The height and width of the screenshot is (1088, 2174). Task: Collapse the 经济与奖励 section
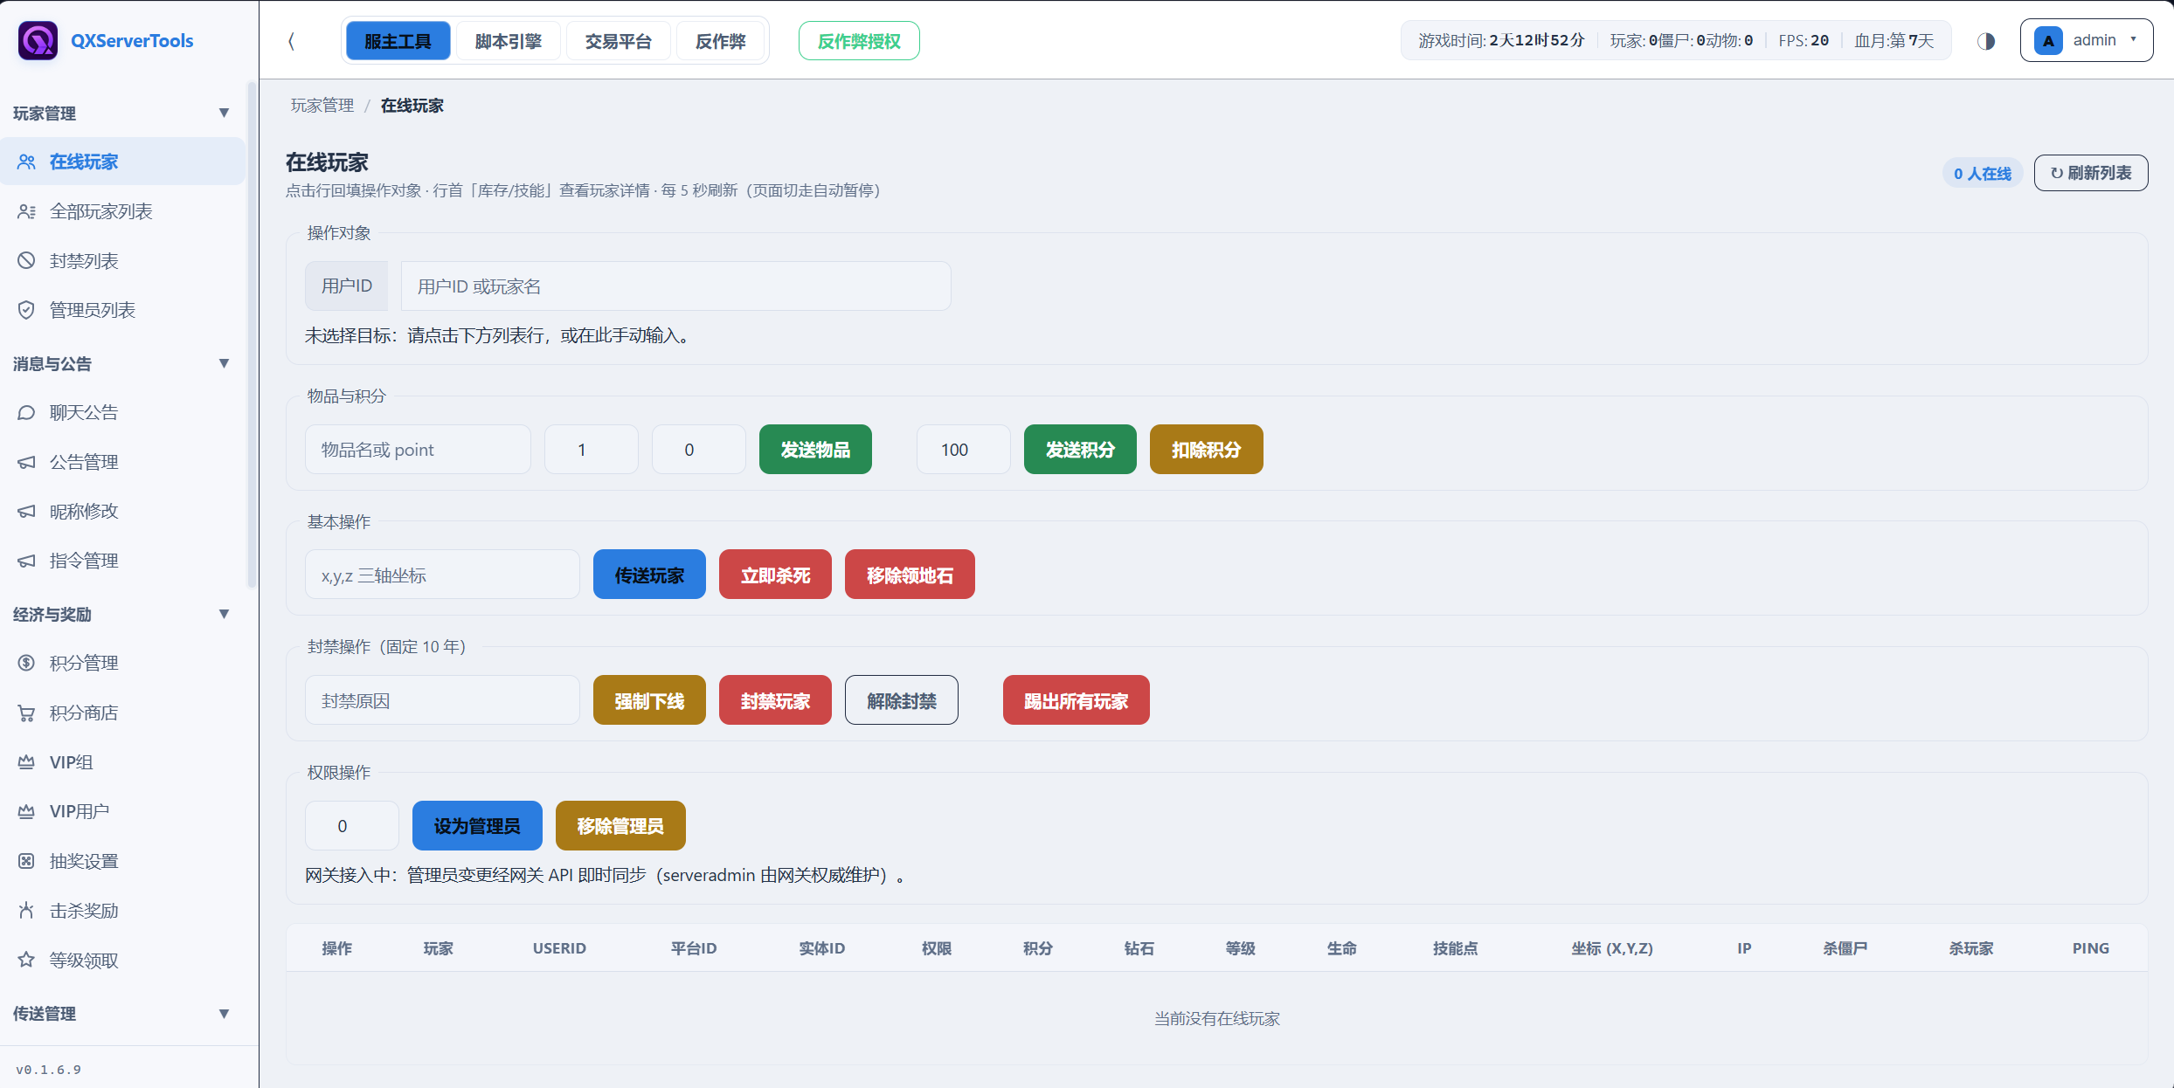coord(224,614)
